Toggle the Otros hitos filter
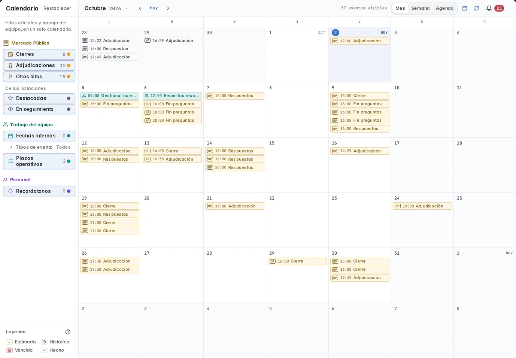The image size is (516, 358). pyautogui.click(x=39, y=77)
